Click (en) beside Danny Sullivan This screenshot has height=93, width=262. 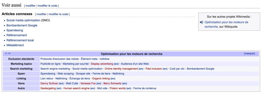[x=61, y=83]
